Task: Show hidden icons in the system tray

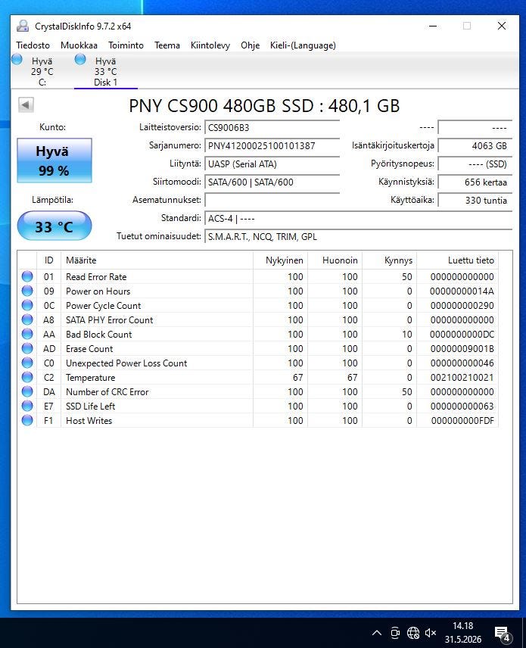Action: coord(376,633)
